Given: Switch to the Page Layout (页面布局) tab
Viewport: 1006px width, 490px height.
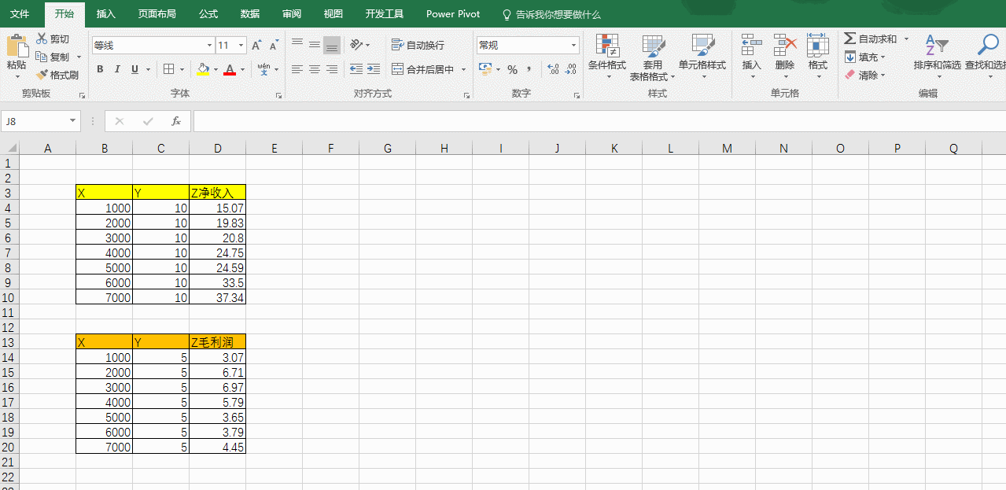Looking at the screenshot, I should click(157, 14).
